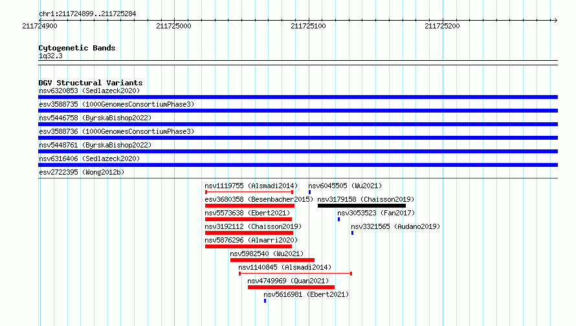Open nsv4749969 (Quan2021) variant
This screenshot has width=576, height=326.
point(288,281)
